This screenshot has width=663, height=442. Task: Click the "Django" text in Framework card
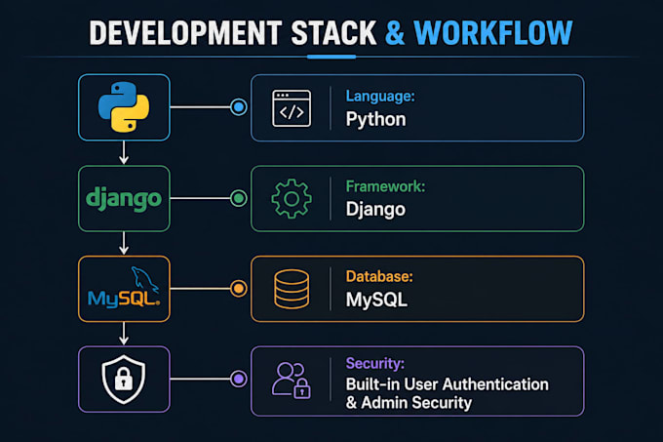(375, 210)
